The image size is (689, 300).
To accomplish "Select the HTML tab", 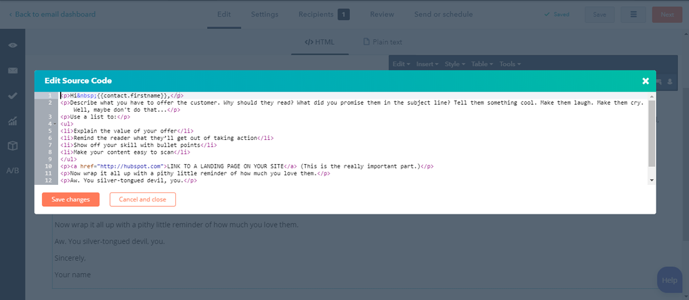I will (x=320, y=42).
